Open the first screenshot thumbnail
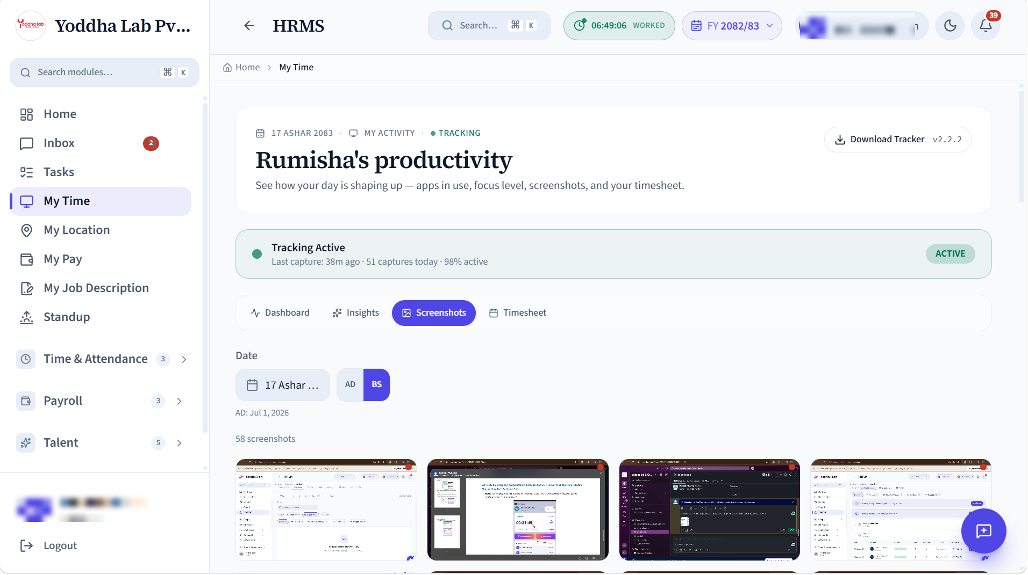Image resolution: width=1028 pixels, height=575 pixels. pyautogui.click(x=326, y=510)
